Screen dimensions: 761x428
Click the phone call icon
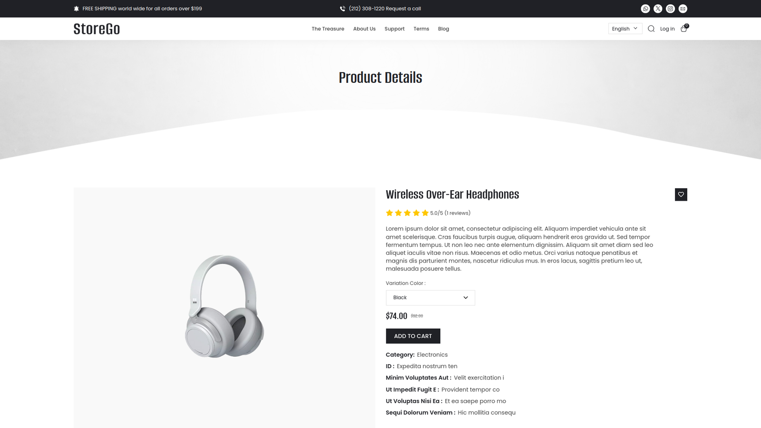click(x=342, y=9)
